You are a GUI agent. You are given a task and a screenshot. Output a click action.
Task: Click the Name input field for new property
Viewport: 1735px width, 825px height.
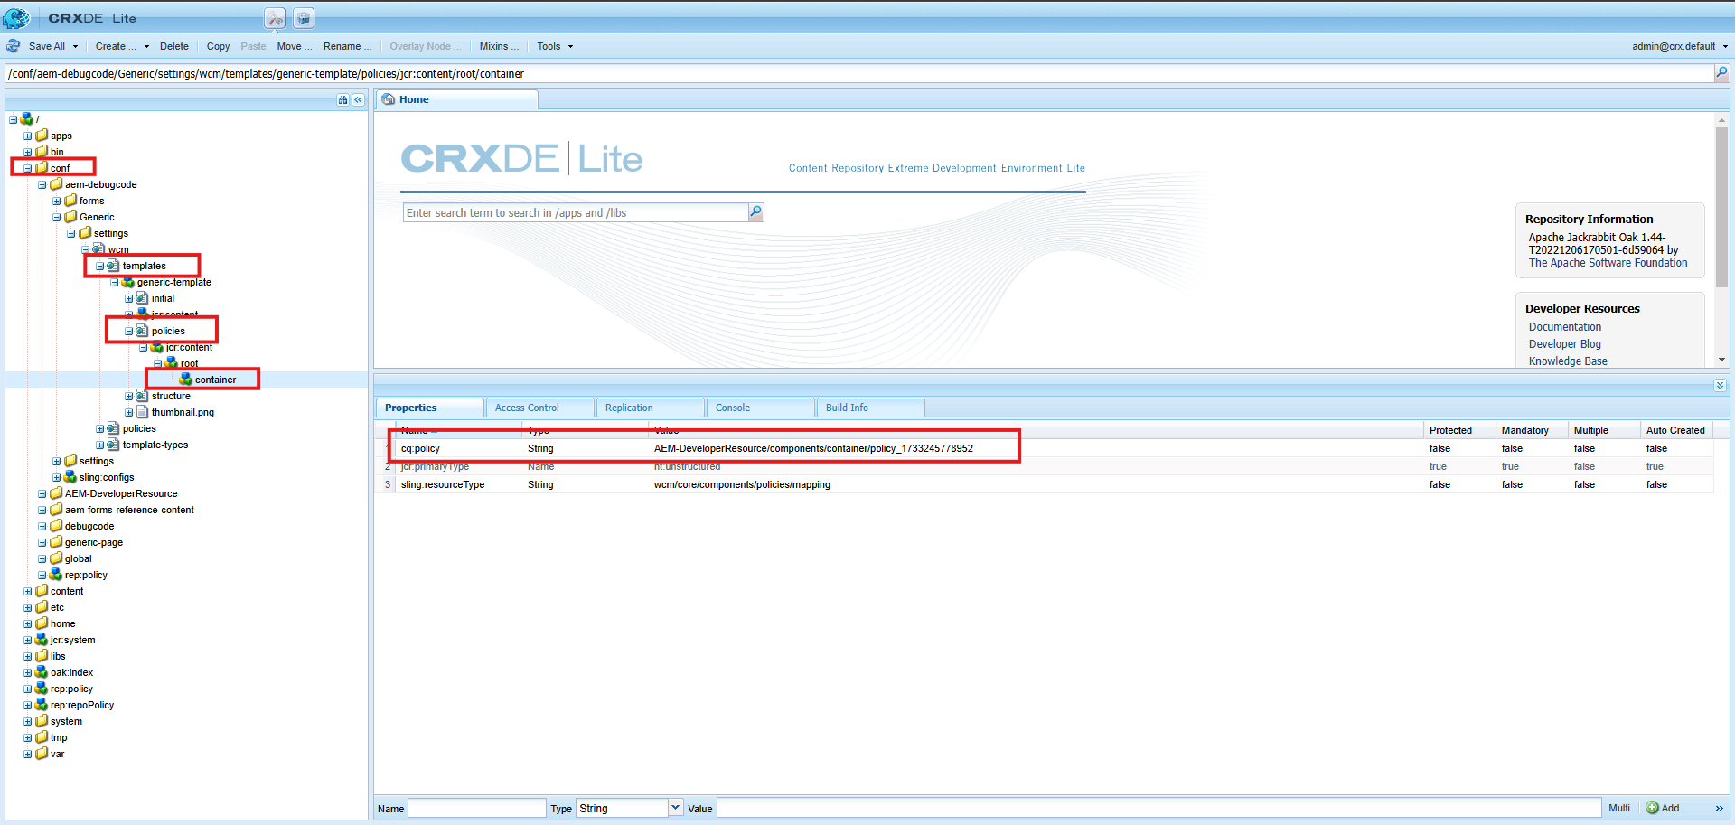(476, 808)
